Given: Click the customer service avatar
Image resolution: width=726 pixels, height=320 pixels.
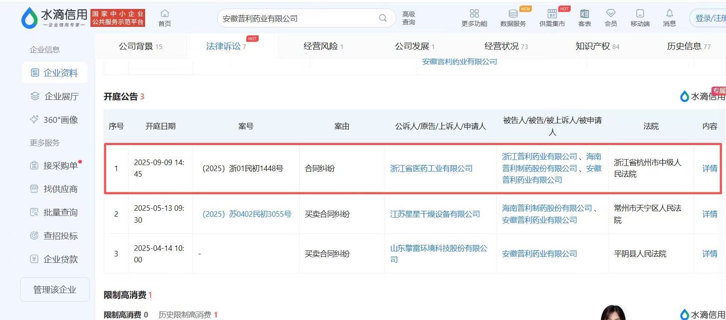Looking at the screenshot, I should coord(613,313).
